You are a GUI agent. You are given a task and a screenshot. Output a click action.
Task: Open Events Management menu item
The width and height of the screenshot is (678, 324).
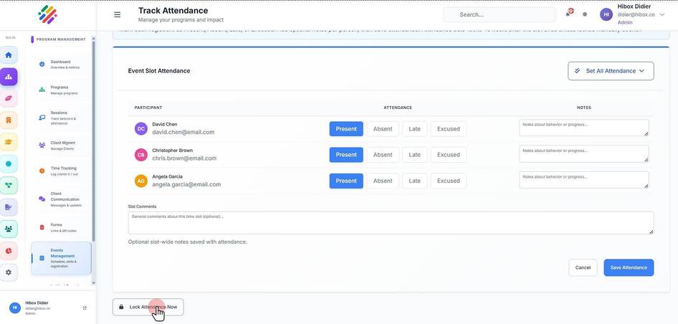pos(61,258)
